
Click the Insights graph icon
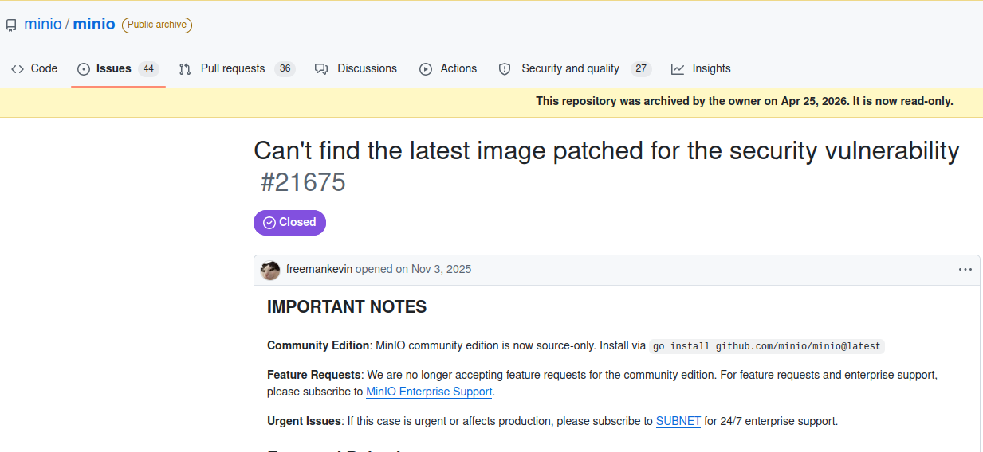678,69
